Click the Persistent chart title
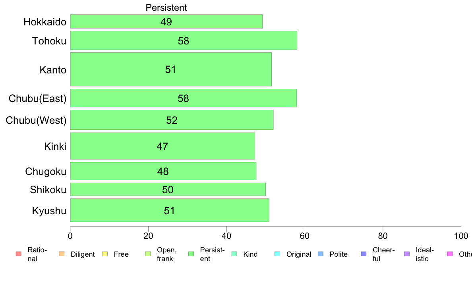The height and width of the screenshot is (292, 472). (166, 8)
